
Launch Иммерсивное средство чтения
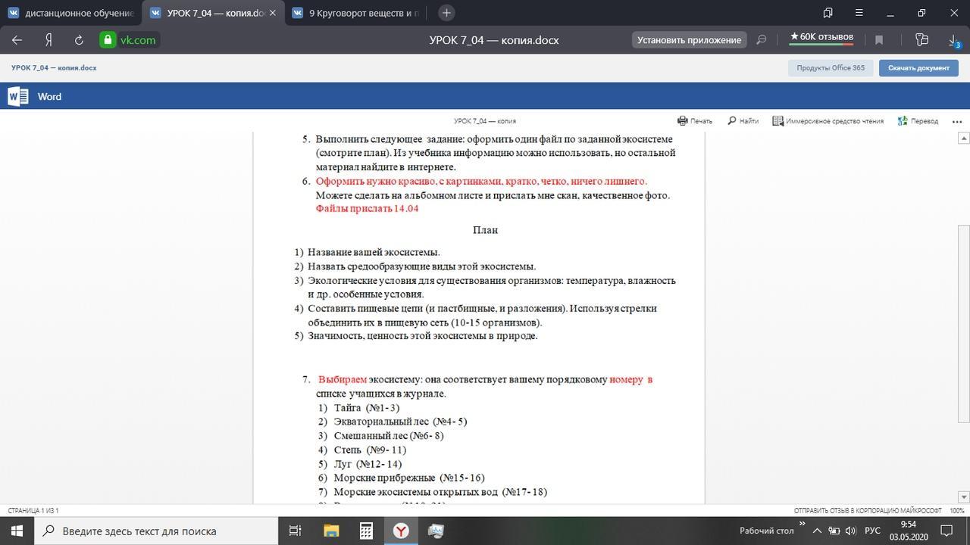(x=828, y=121)
